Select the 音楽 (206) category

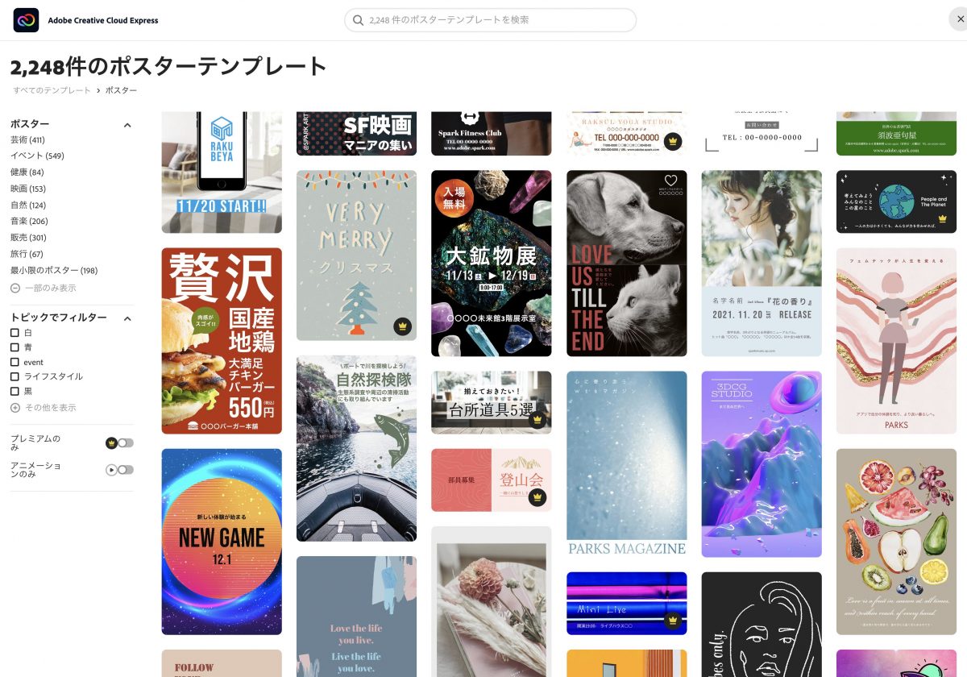29,221
